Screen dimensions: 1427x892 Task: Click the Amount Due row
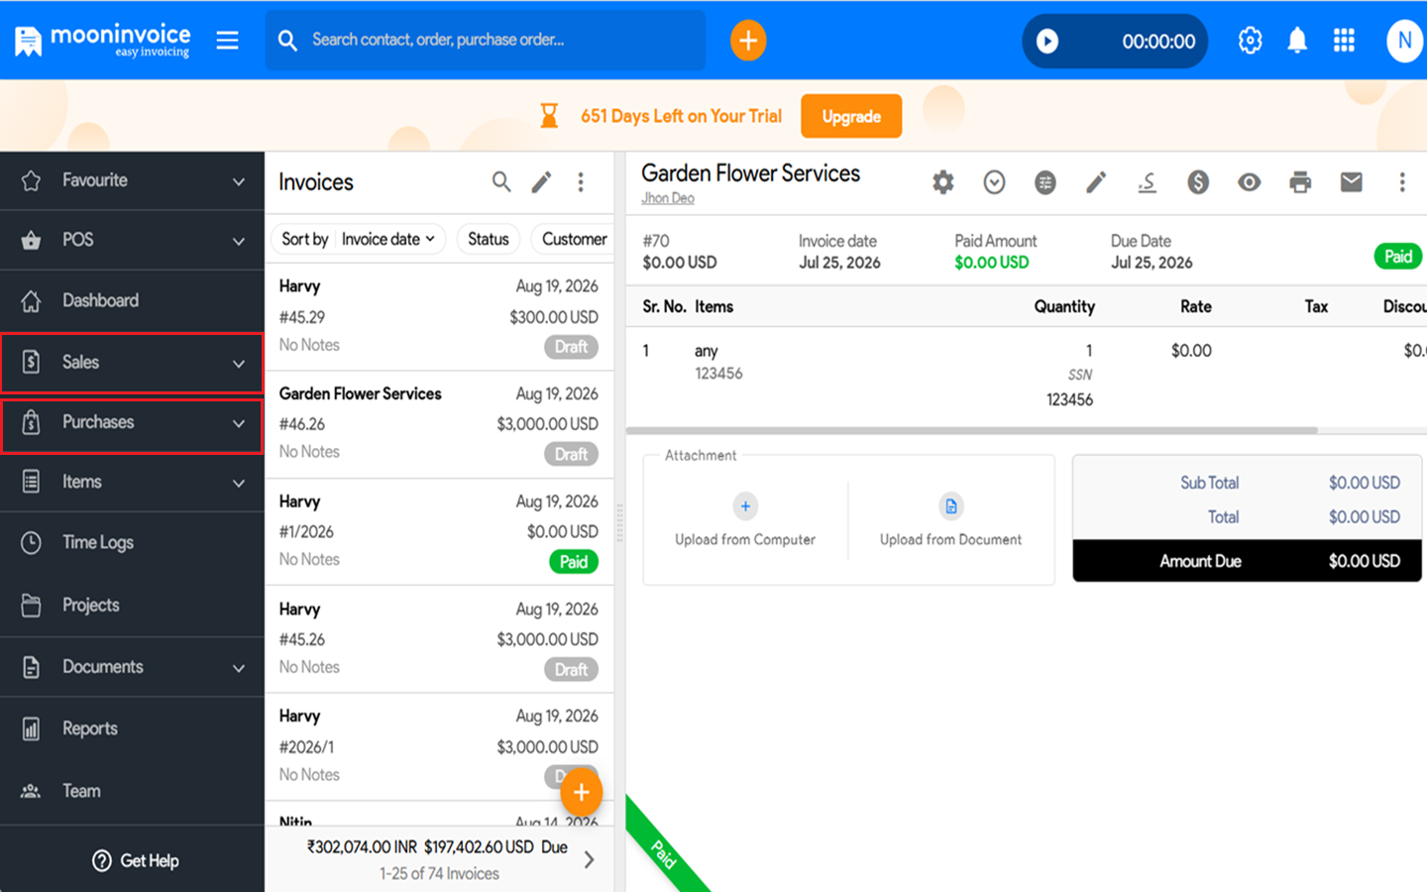coord(1247,561)
